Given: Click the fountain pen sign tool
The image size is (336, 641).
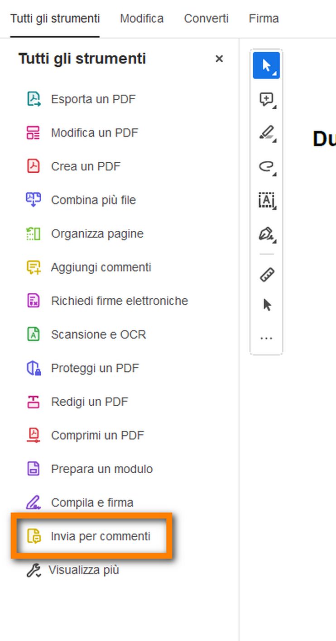Looking at the screenshot, I should click(x=266, y=233).
